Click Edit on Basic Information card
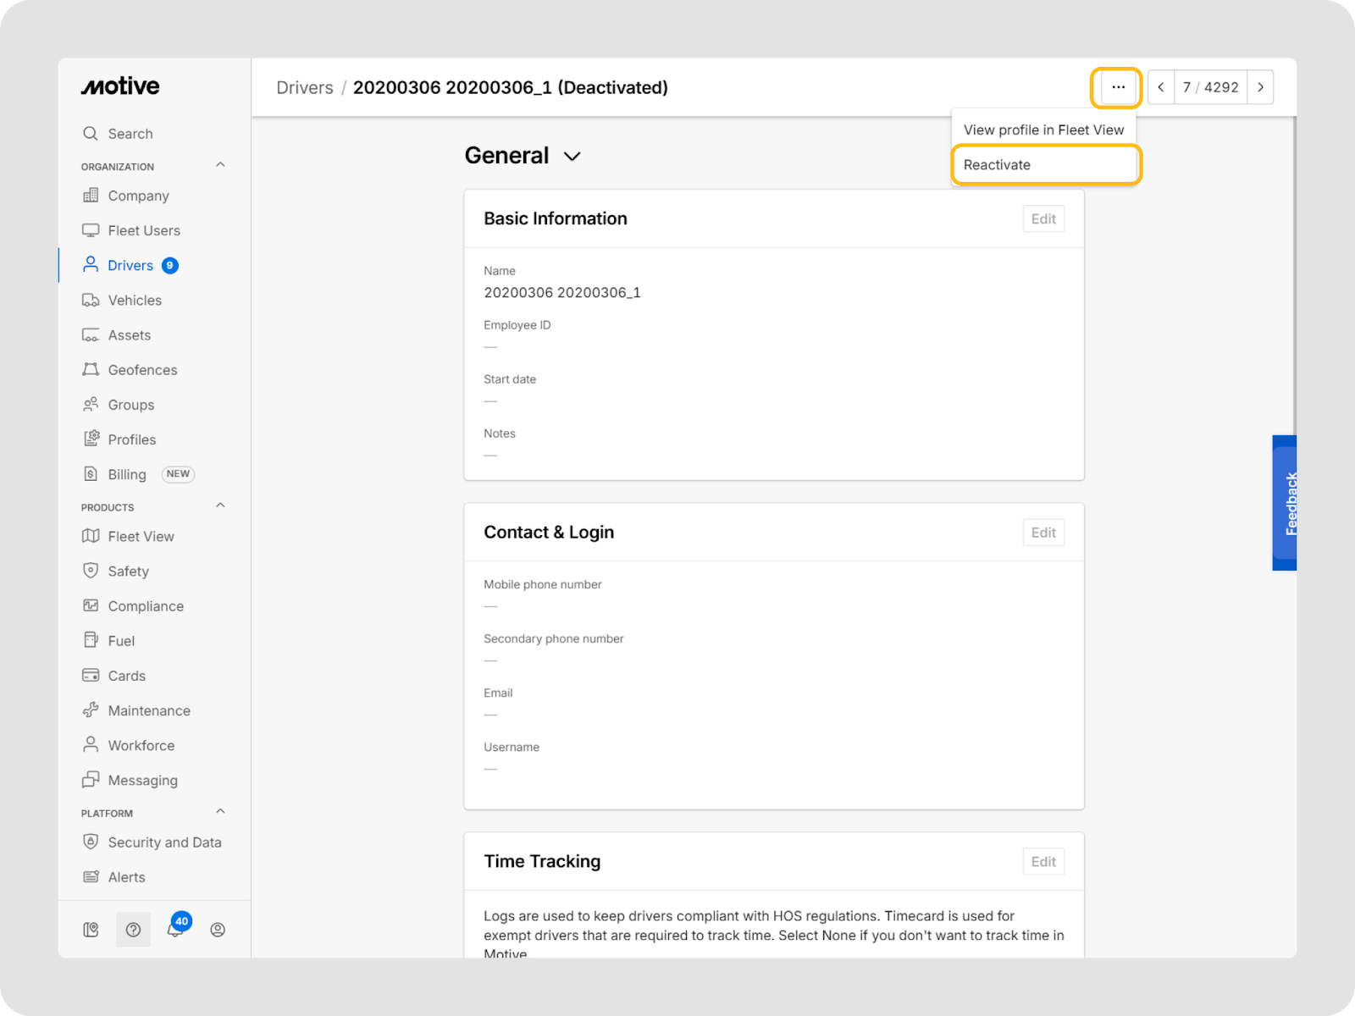 point(1043,219)
